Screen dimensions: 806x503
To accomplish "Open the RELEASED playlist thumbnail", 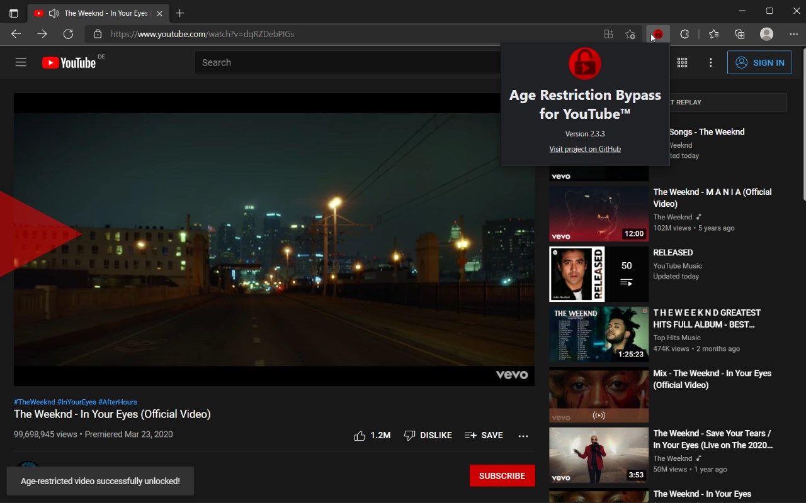I will coord(599,274).
